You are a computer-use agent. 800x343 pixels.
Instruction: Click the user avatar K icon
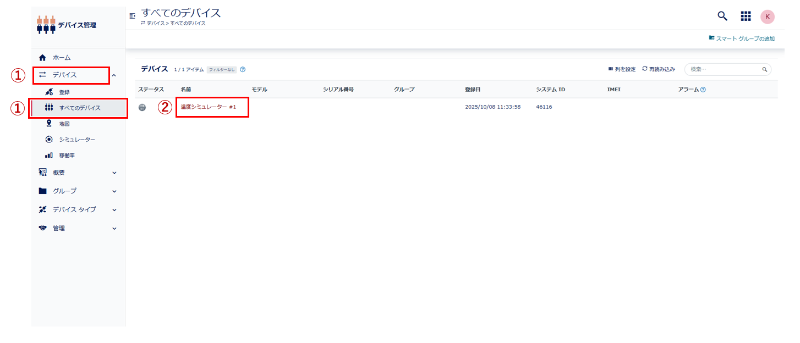tap(767, 16)
